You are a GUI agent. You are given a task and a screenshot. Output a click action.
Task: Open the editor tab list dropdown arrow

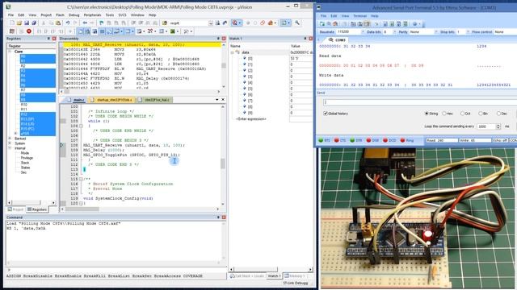[217, 100]
